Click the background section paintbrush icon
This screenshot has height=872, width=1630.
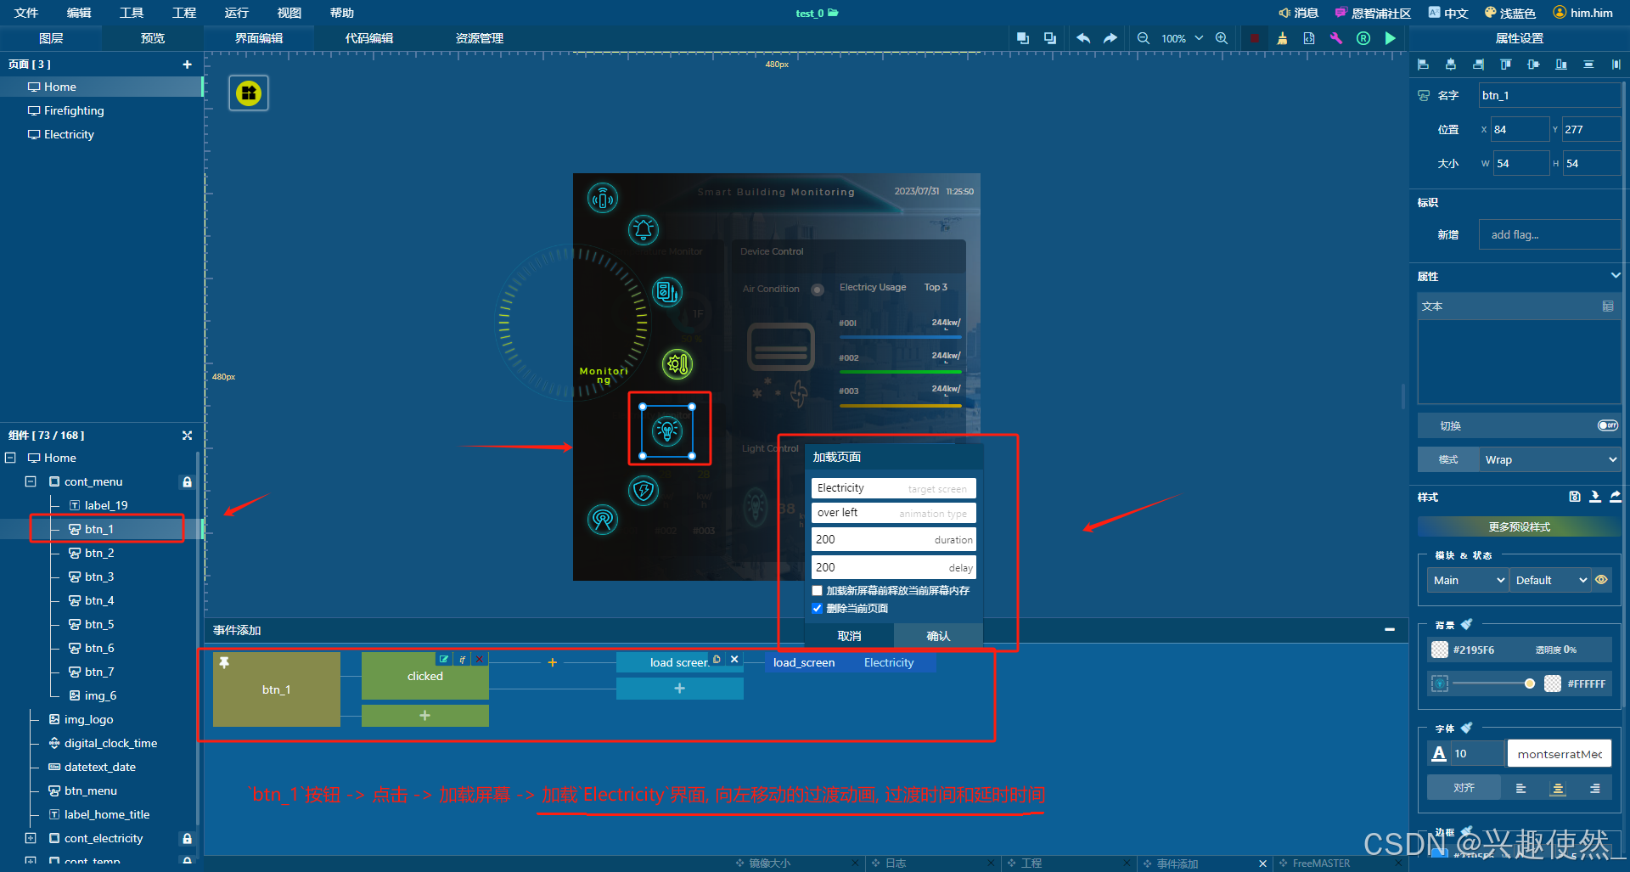tap(1466, 624)
